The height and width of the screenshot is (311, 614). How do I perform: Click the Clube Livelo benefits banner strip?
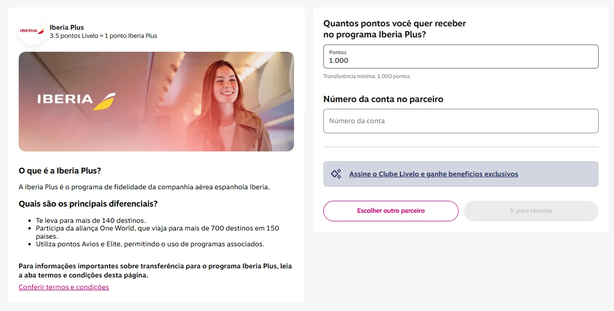click(x=460, y=174)
